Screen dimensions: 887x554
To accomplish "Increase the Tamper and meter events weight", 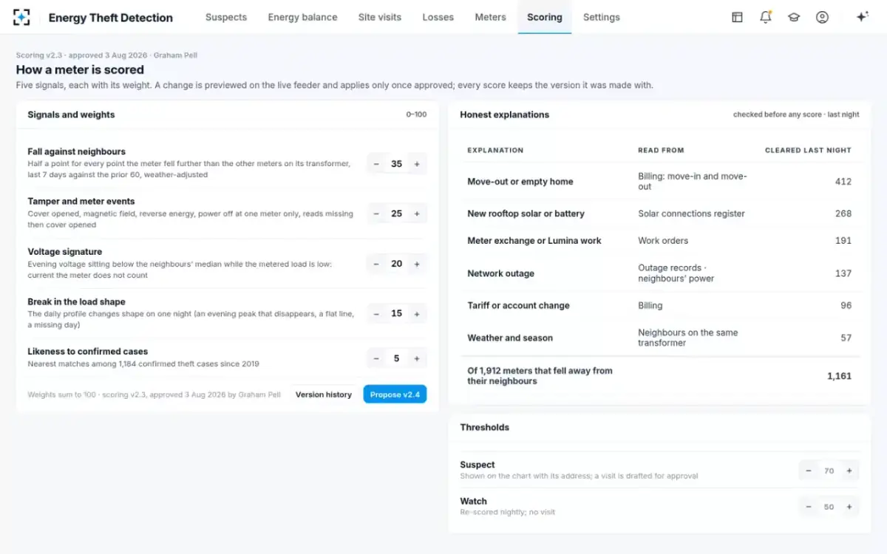I will (417, 213).
